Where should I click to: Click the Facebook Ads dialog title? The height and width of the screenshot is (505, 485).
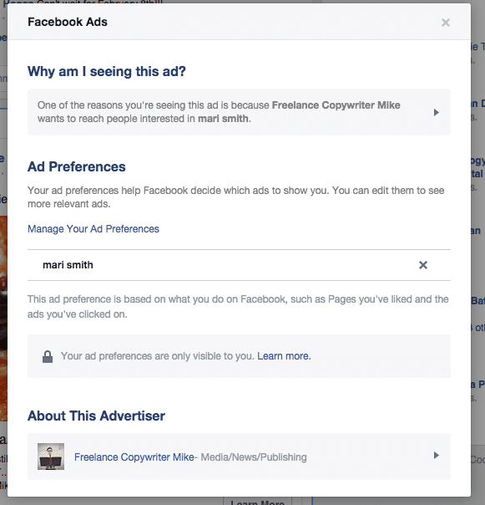(68, 22)
